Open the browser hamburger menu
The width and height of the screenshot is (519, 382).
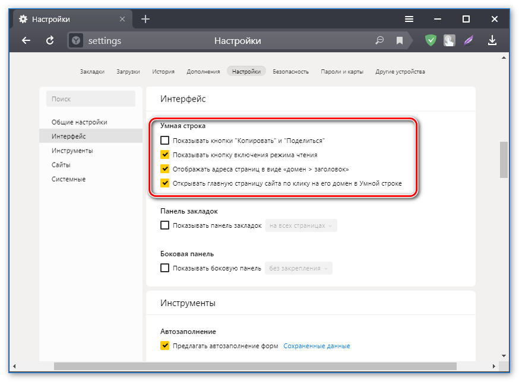click(x=409, y=19)
